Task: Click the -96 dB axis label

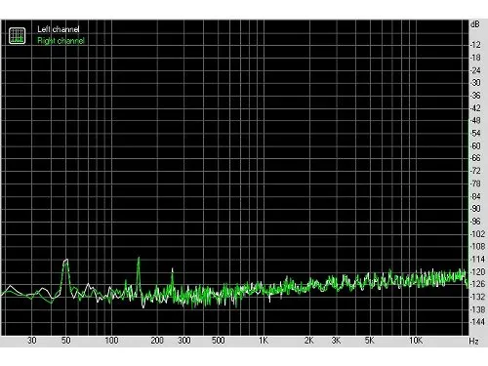Action: [x=475, y=222]
